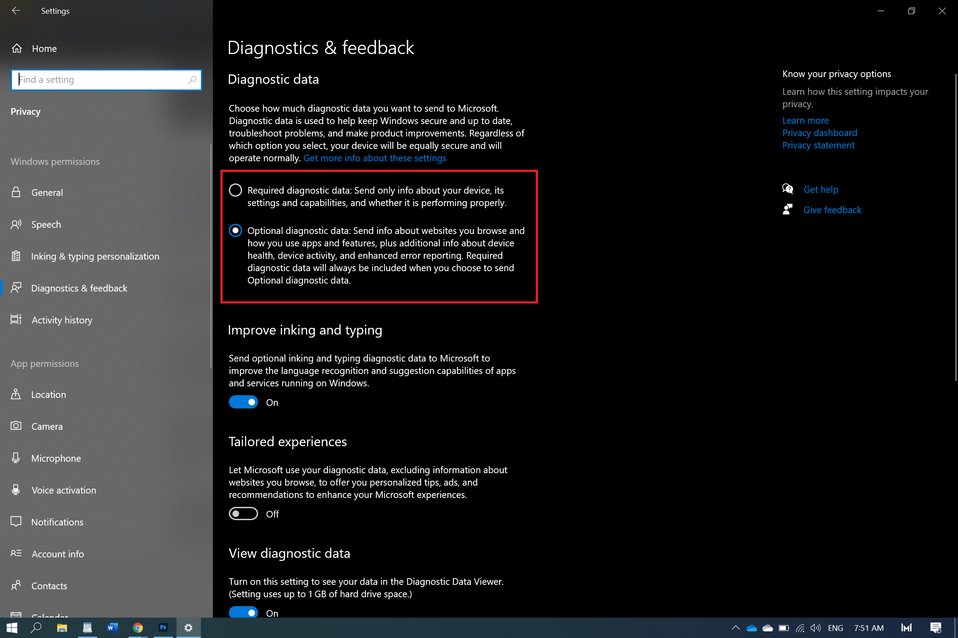958x638 pixels.
Task: Click the Diagnostics & feedback sidebar icon
Action: [x=16, y=288]
